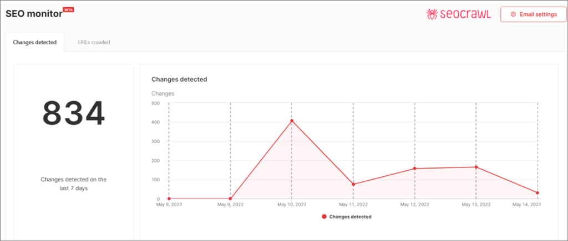
Task: Click the May 11, 2022 data point
Action: (353, 185)
